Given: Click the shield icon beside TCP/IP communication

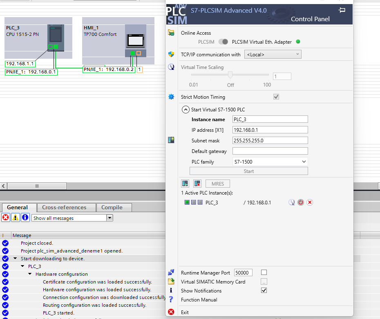Looking at the screenshot, I should (x=171, y=54).
